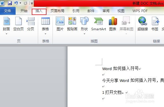Image resolution: width=164 pixels, height=107 pixels.
Task: Open 剪贴画 clip art
Action: point(72,24)
